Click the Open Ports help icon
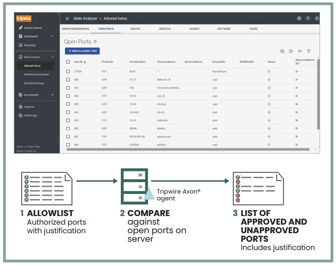Image resolution: width=336 pixels, height=265 pixels. 95,42
